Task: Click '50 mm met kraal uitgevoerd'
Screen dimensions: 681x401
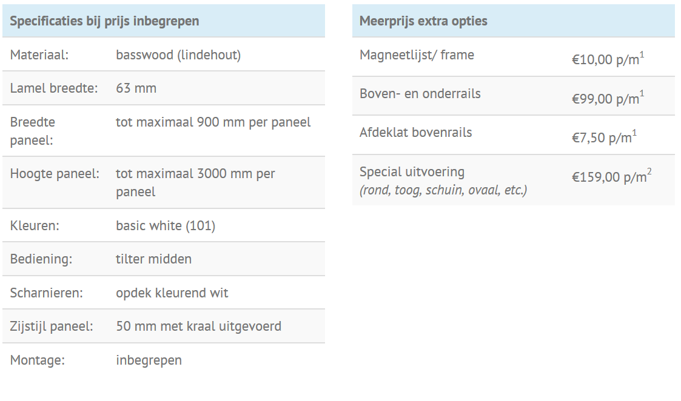Action: coord(198,326)
